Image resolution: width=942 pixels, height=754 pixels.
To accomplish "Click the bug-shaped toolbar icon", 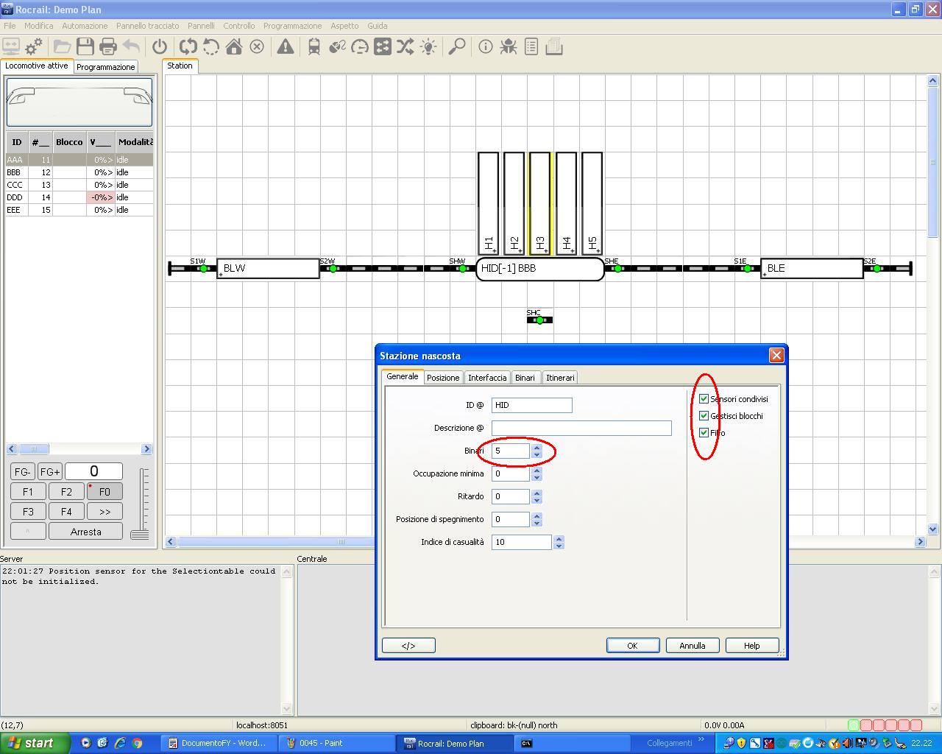I will pos(509,47).
